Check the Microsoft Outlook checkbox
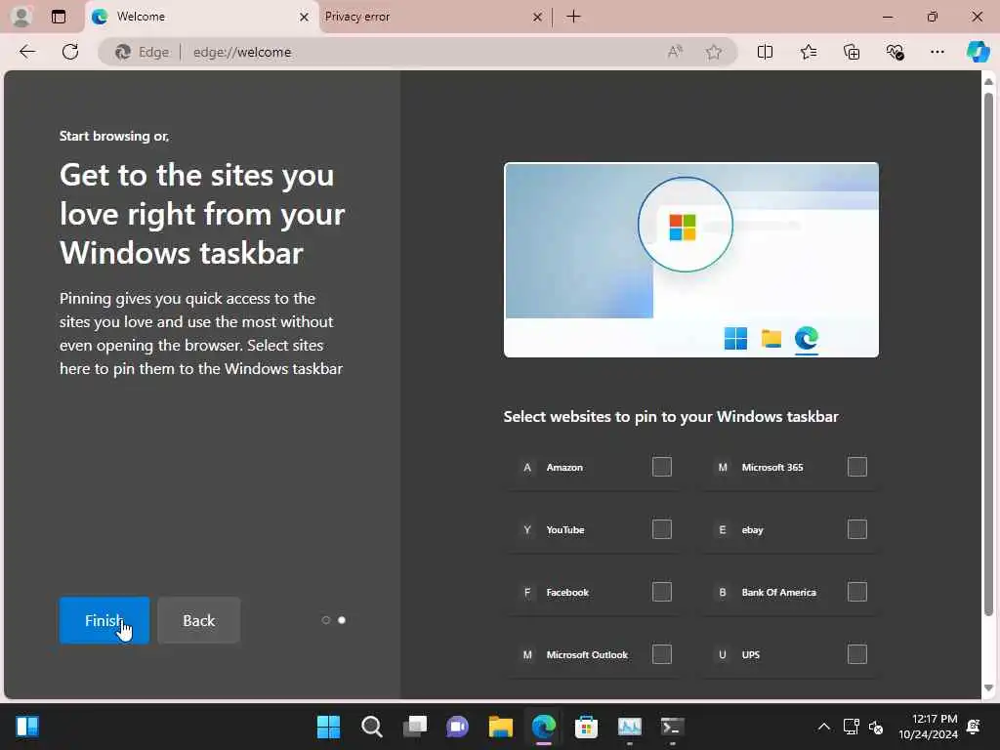The width and height of the screenshot is (1000, 750). pyautogui.click(x=662, y=654)
